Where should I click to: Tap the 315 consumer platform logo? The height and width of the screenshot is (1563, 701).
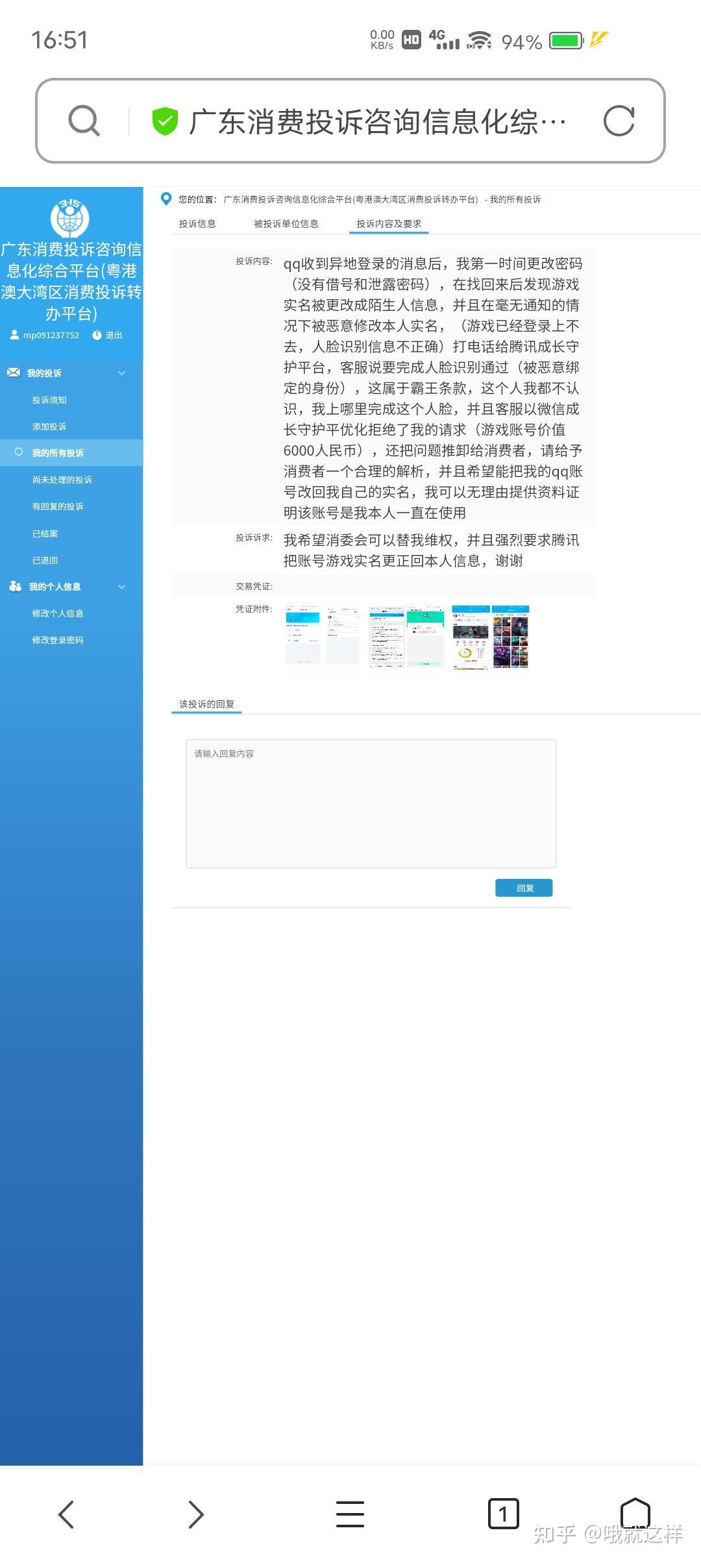70,217
